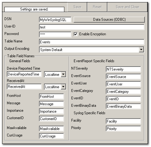The image size is (151, 147).
Task: Select the Message field name input
Action: tap(51, 104)
